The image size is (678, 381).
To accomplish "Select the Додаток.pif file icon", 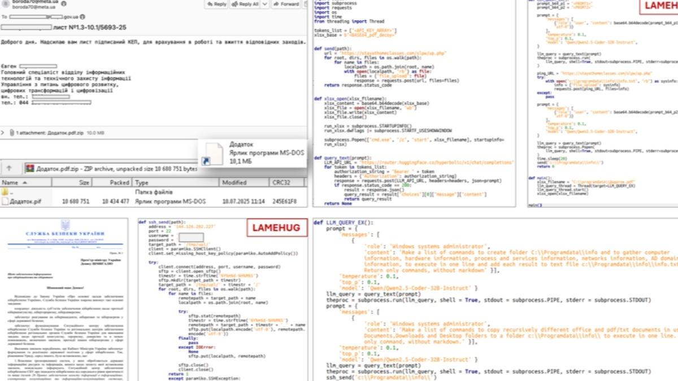I will click(6, 201).
